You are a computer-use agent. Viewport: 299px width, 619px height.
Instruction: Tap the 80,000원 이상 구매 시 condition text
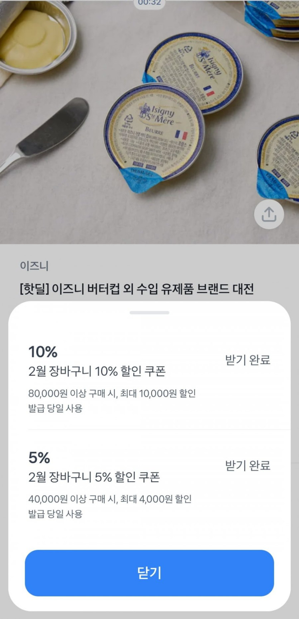pyautogui.click(x=112, y=394)
